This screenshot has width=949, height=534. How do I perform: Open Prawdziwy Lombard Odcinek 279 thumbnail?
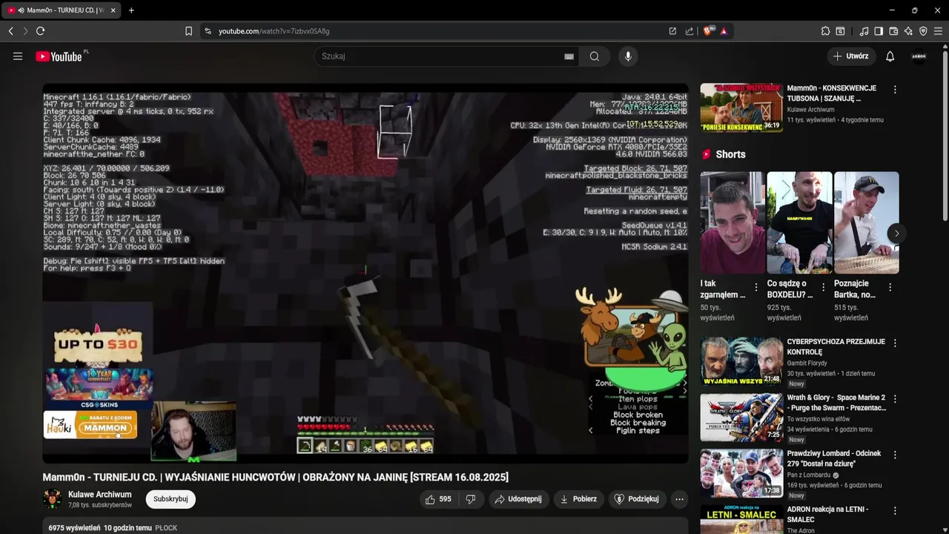pyautogui.click(x=741, y=473)
